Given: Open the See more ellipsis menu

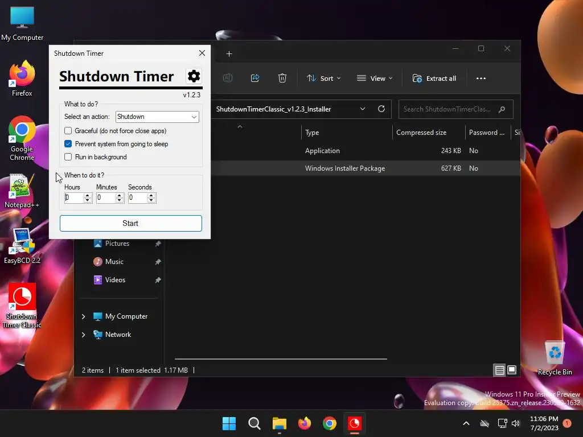Looking at the screenshot, I should [481, 79].
